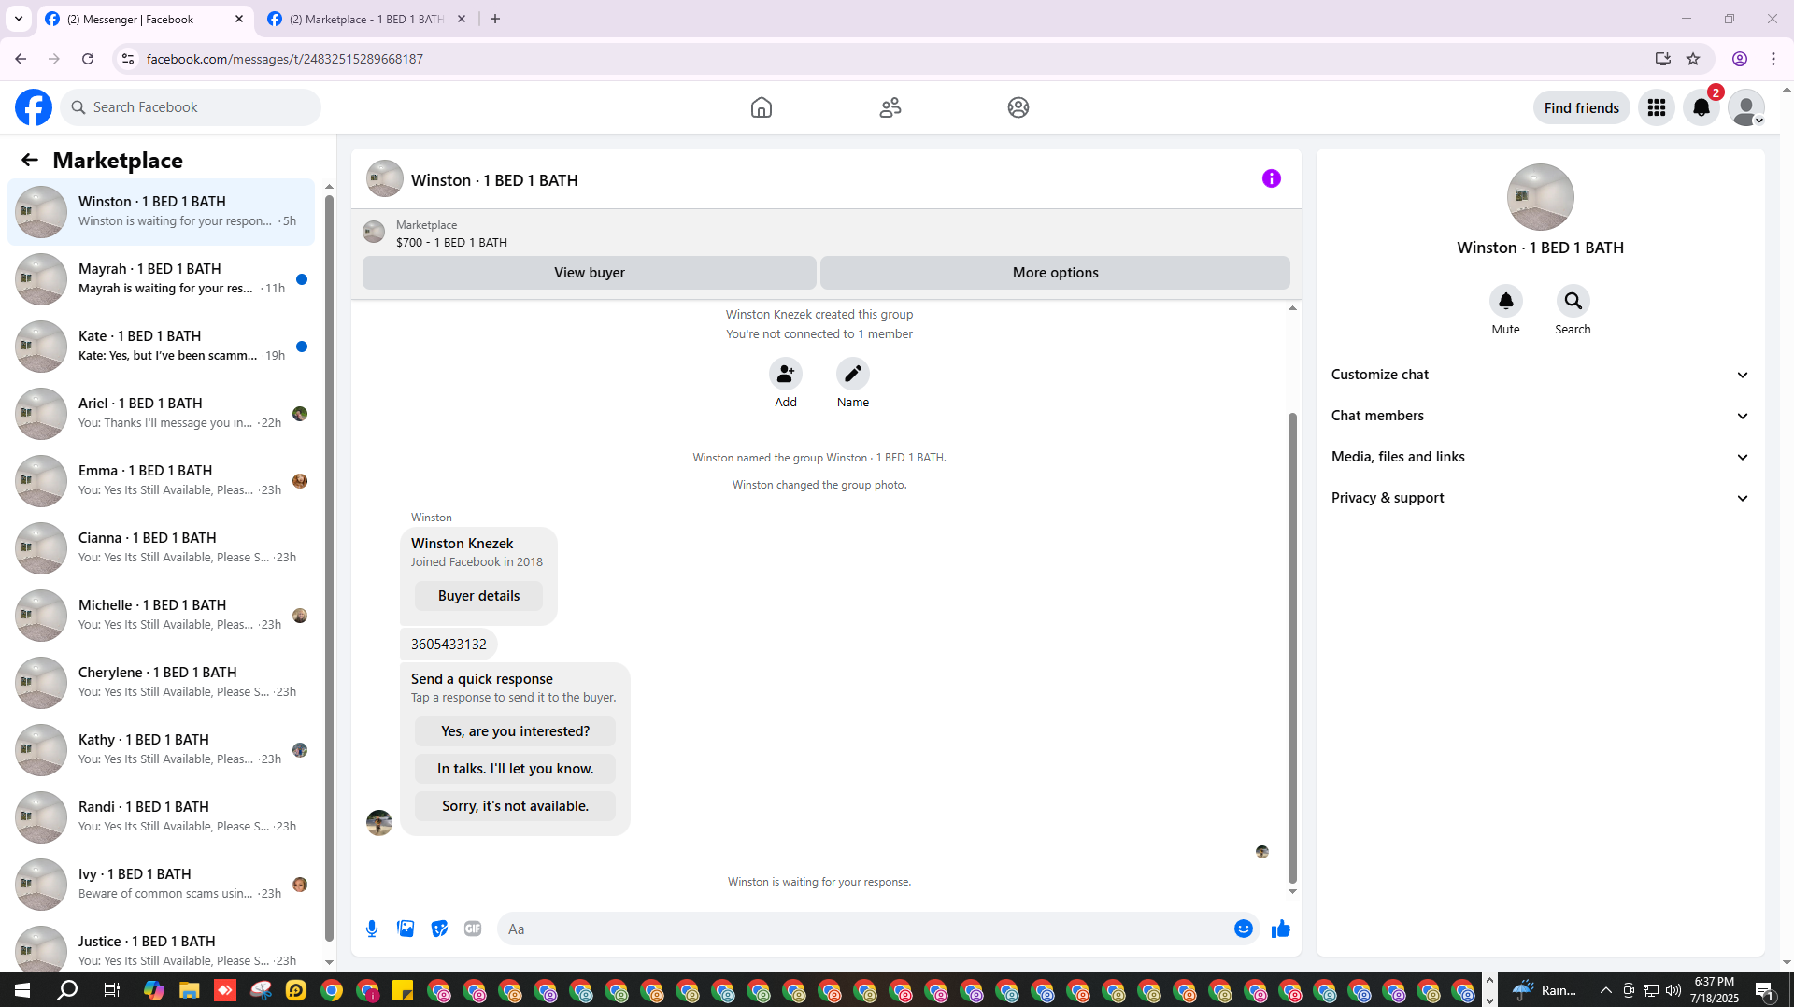The height and width of the screenshot is (1007, 1794).
Task: Open the Groups icon in top navigation
Action: 1018,107
